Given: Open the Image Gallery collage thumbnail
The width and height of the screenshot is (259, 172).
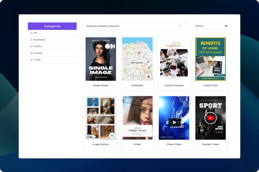Looking at the screenshot, I should coord(101,118).
